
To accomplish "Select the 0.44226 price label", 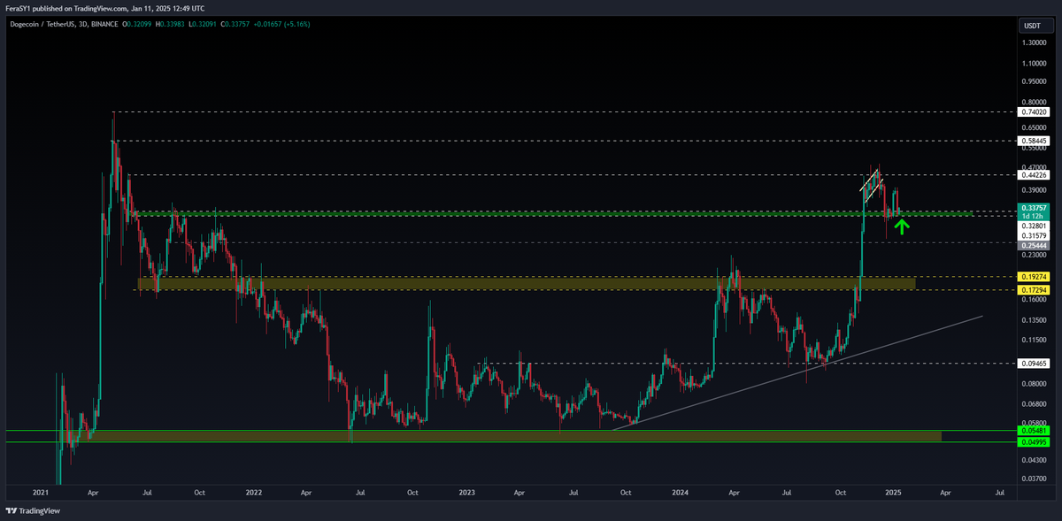I will coord(1035,175).
